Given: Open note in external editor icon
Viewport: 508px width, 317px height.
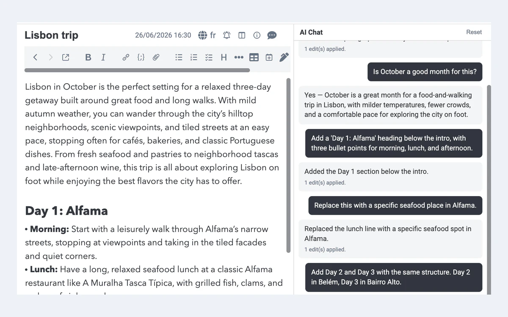Looking at the screenshot, I should click(x=66, y=57).
